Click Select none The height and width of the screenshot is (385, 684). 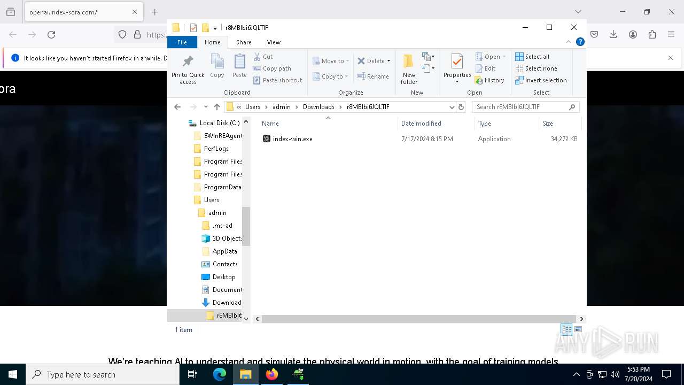pyautogui.click(x=536, y=68)
